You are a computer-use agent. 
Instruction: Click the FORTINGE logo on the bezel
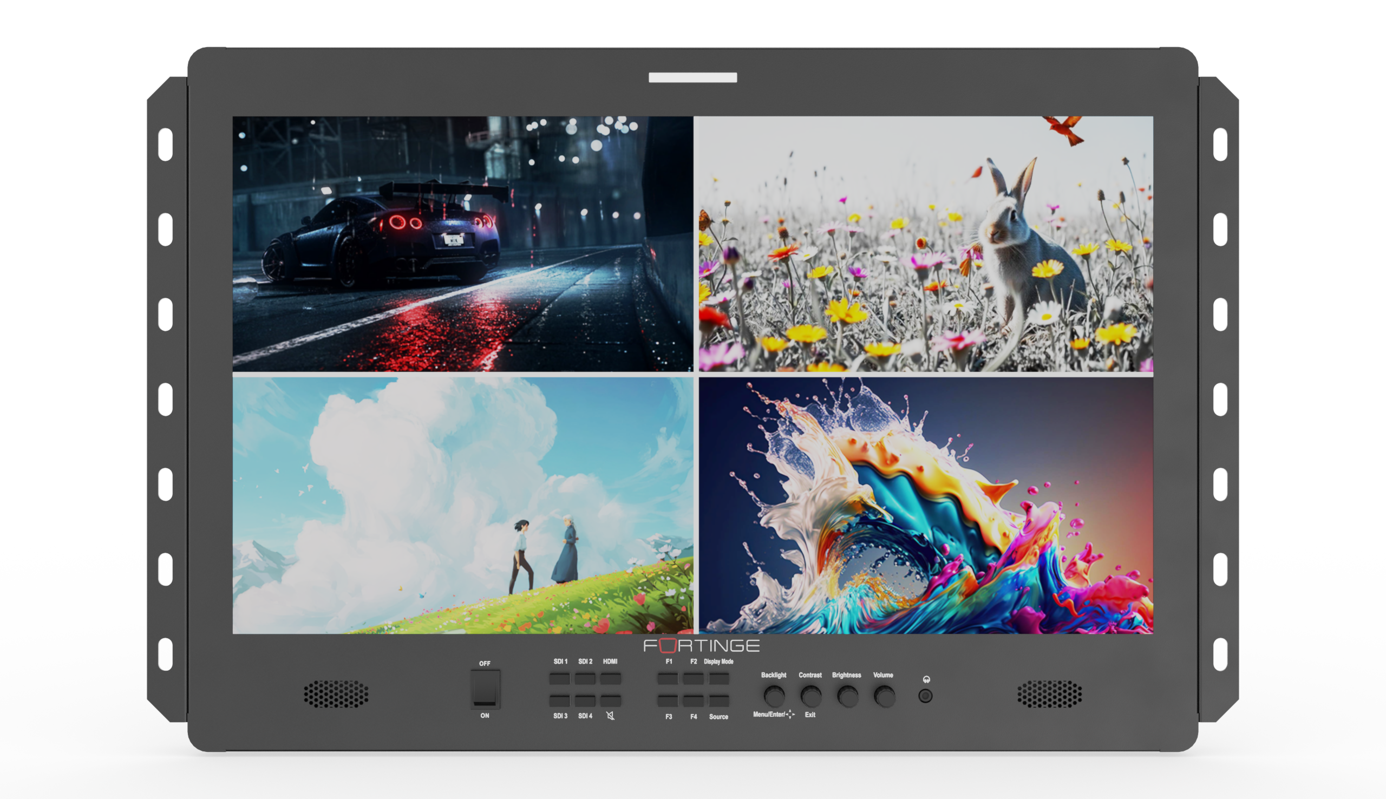pyautogui.click(x=702, y=646)
